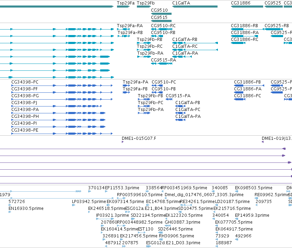Click EST 370134 label
The image size is (292, 248).
(96, 188)
